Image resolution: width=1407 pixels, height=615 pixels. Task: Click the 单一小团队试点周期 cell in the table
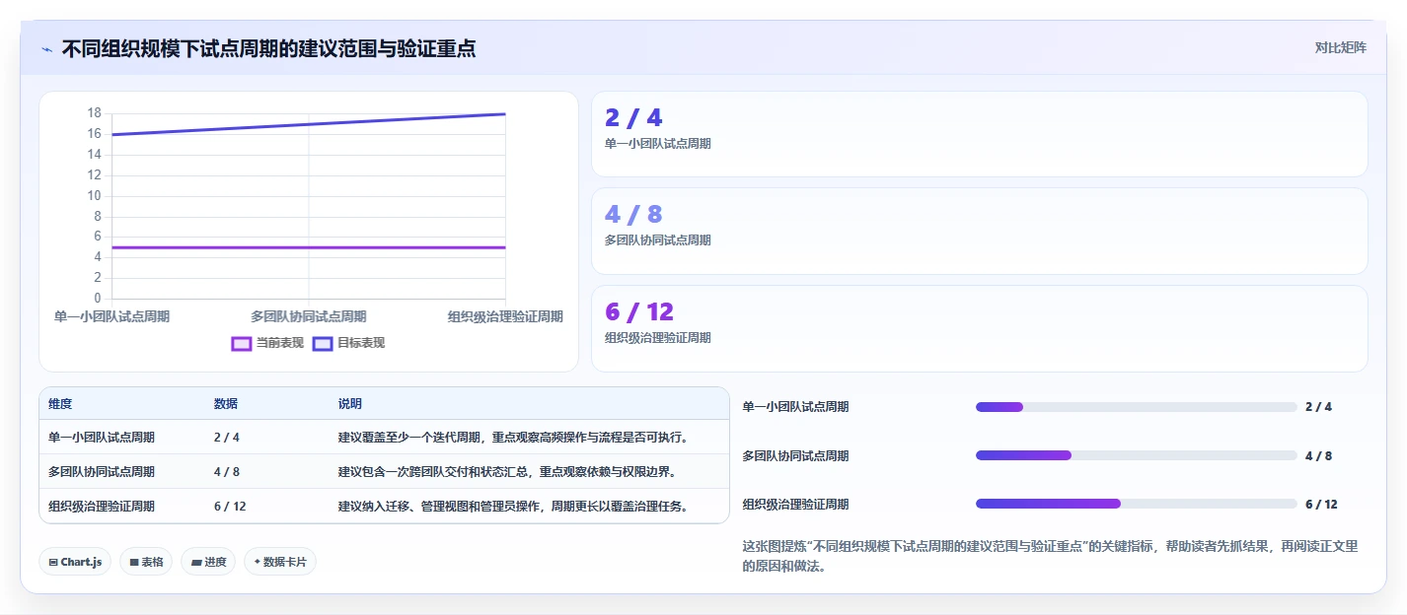pos(102,438)
